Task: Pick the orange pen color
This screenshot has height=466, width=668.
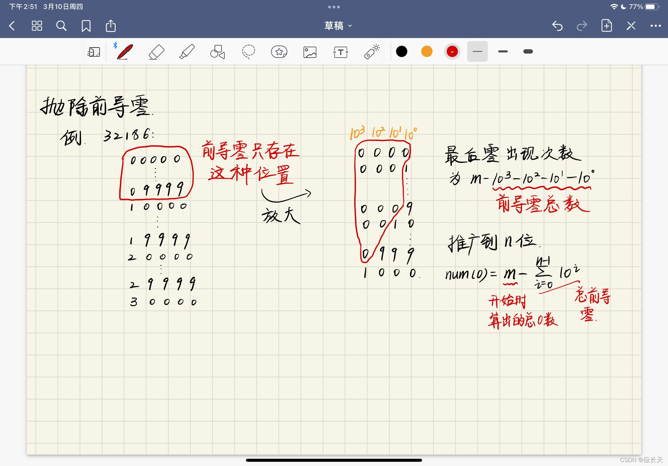Action: pos(427,51)
